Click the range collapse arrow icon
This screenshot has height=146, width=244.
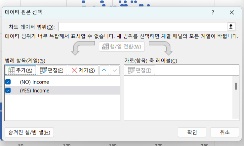click(231, 26)
